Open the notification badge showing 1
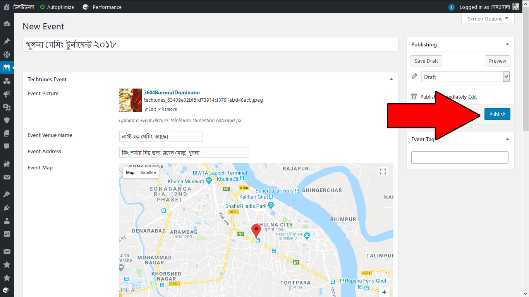 click(451, 7)
